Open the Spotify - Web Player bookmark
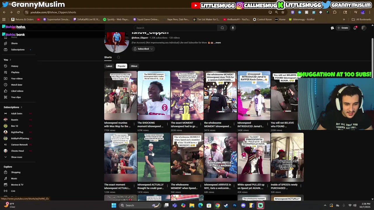 pos(116,20)
